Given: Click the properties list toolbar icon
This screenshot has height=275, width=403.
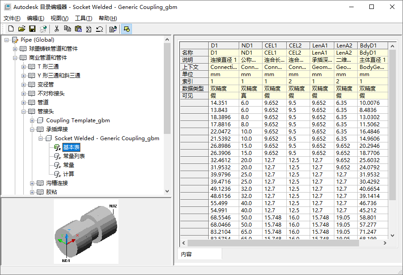Looking at the screenshot, I should 113,29.
